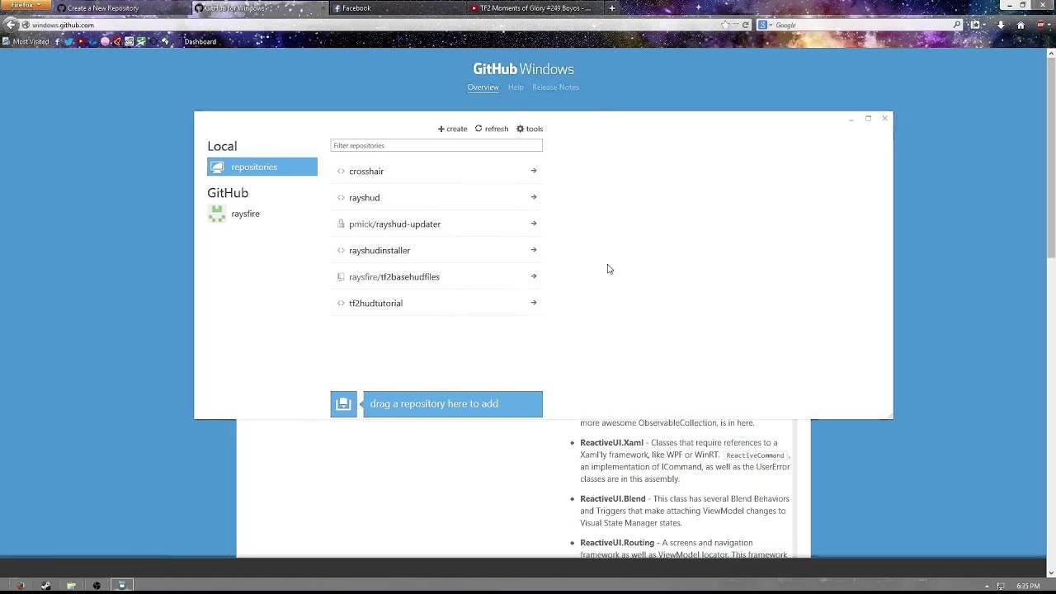
Task: Open tf2basehudfiles repository arrow
Action: (534, 276)
